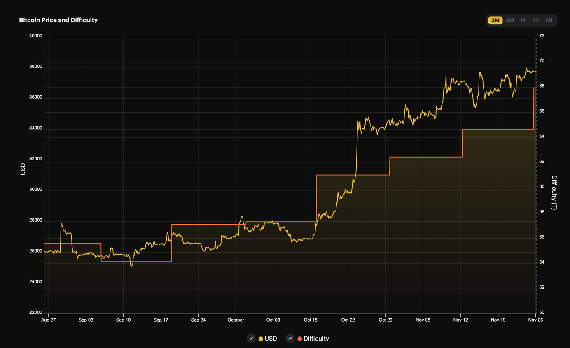Open the 3Y chart range

click(535, 20)
